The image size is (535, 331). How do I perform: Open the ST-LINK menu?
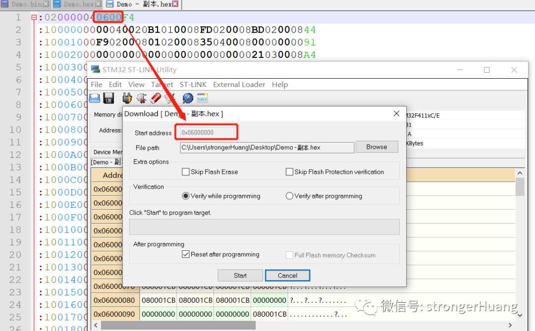pyautogui.click(x=193, y=85)
